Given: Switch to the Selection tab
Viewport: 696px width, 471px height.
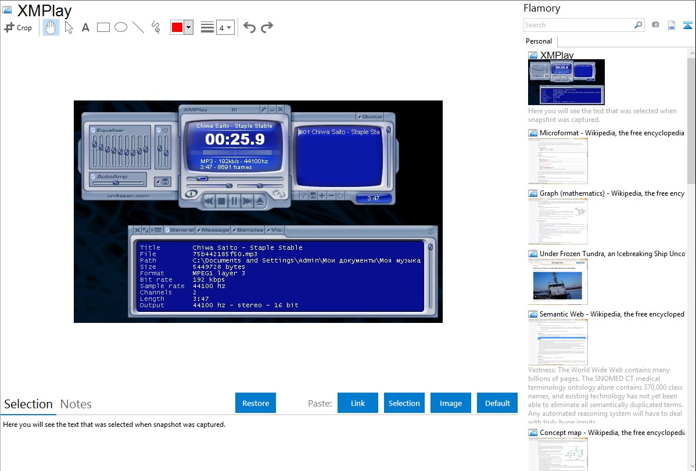Looking at the screenshot, I should tap(28, 404).
